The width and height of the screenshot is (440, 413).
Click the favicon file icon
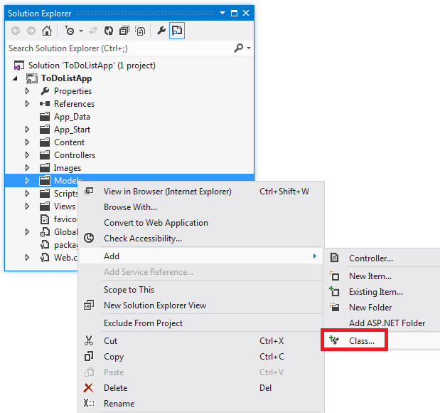point(45,219)
